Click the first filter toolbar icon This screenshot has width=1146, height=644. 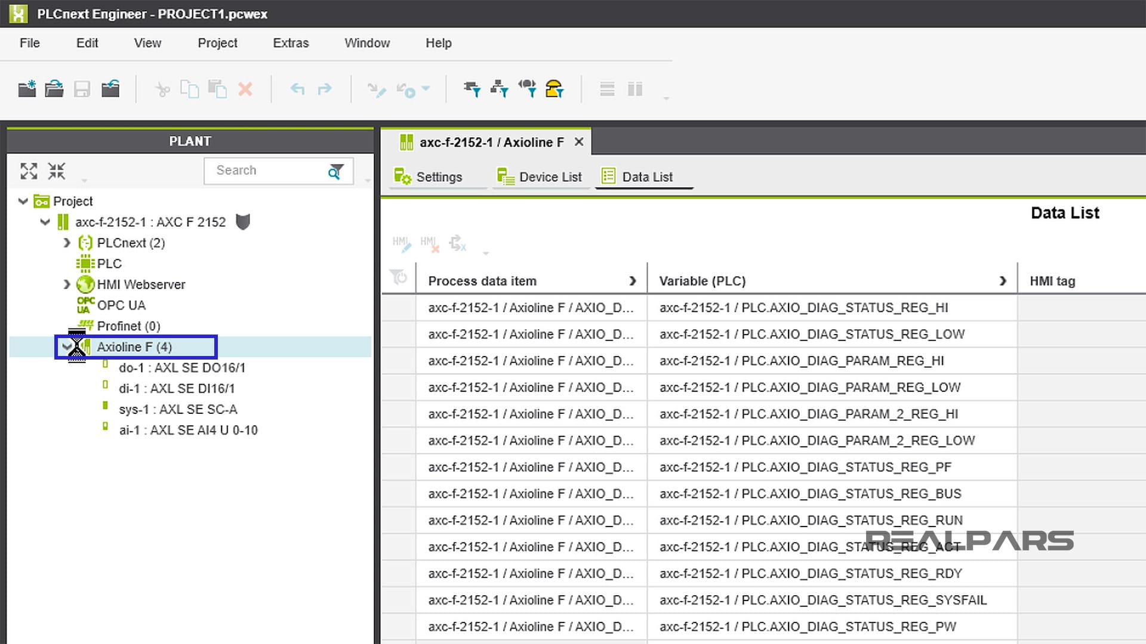pyautogui.click(x=472, y=89)
